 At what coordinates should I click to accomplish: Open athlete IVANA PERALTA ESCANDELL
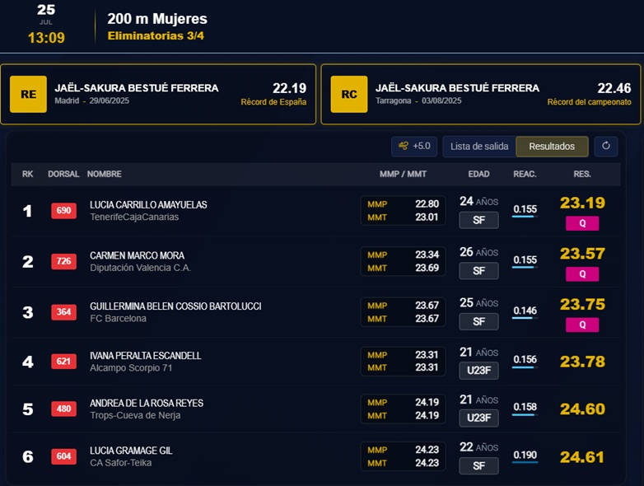pyautogui.click(x=146, y=356)
